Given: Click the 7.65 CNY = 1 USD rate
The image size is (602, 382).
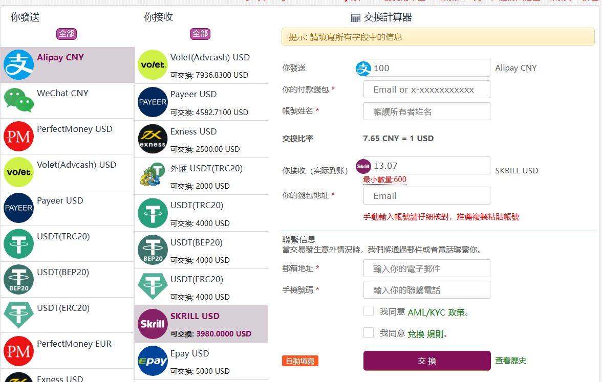Looking at the screenshot, I should (398, 139).
